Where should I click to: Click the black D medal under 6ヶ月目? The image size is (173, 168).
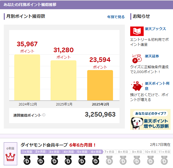[96, 160]
